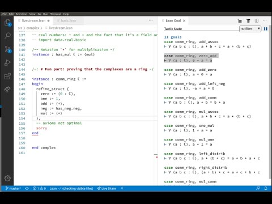Click the add_comm case line
The width and height of the screenshot is (272, 204).
click(190, 97)
